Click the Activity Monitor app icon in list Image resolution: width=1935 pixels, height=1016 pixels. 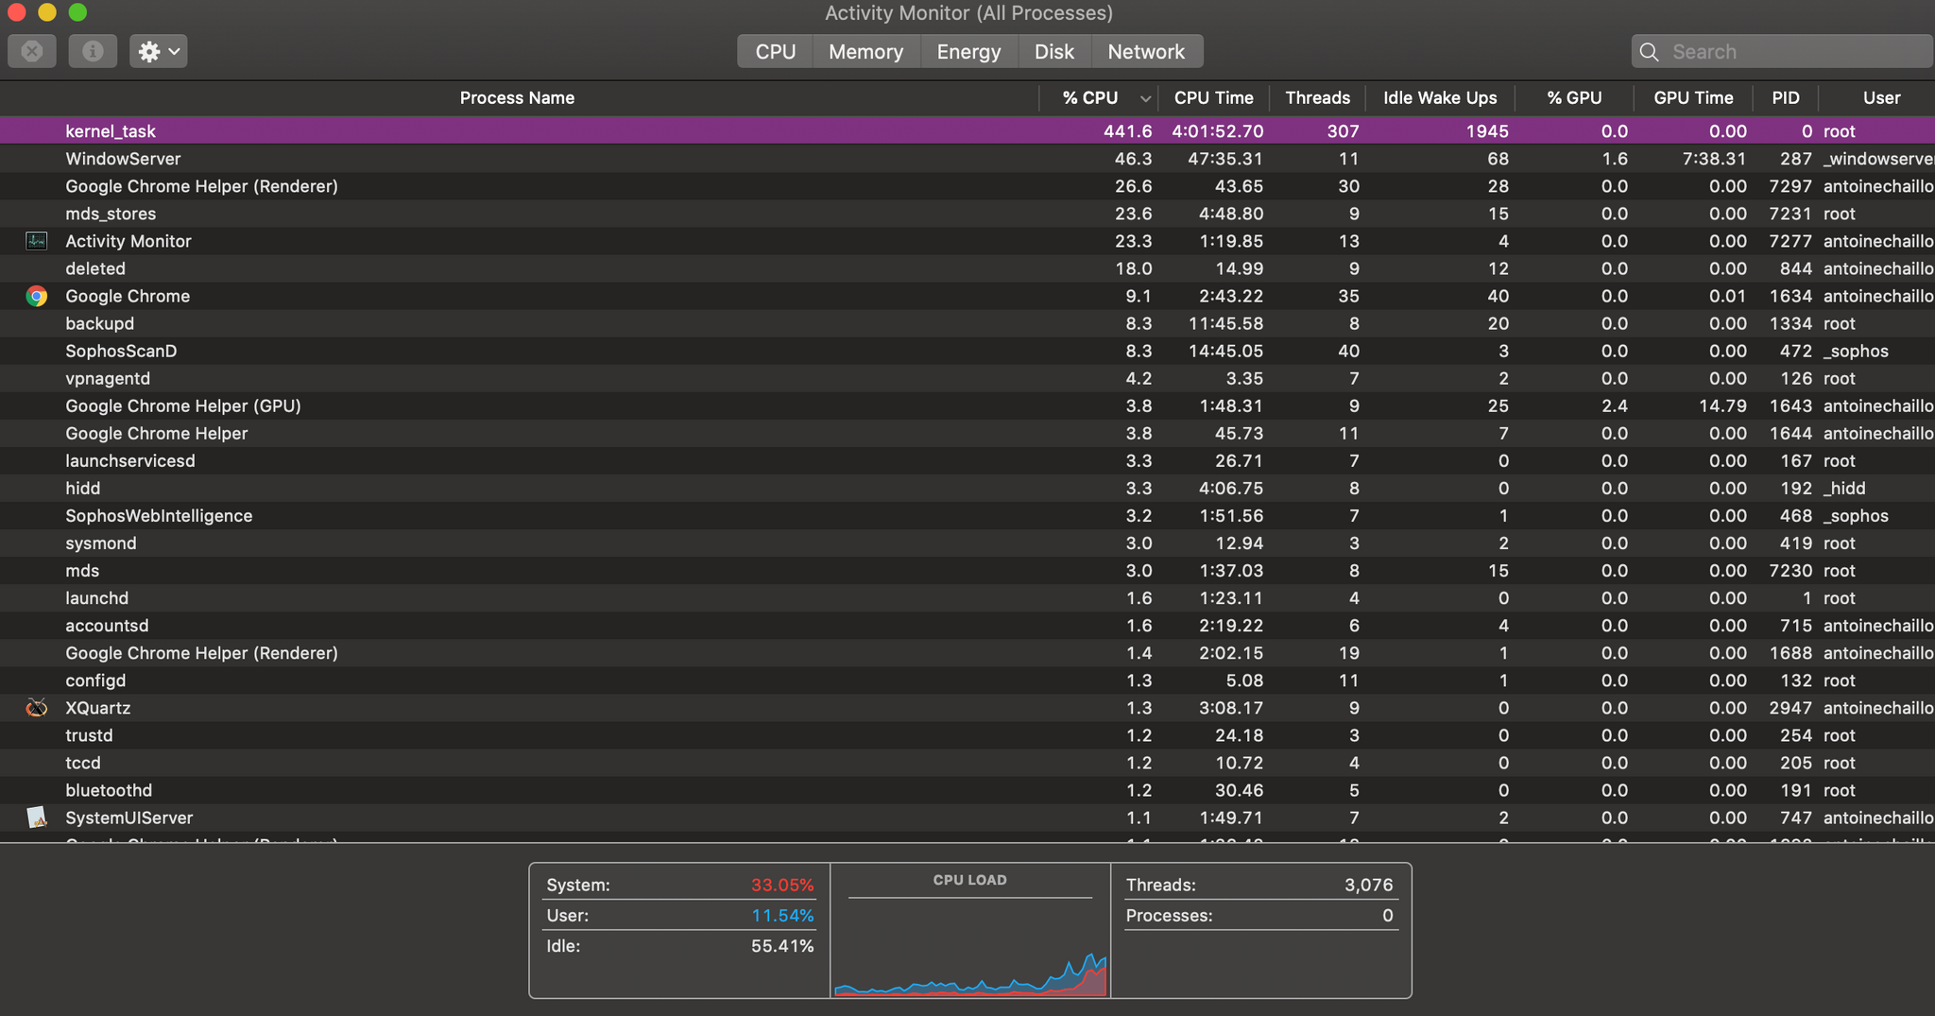(36, 241)
